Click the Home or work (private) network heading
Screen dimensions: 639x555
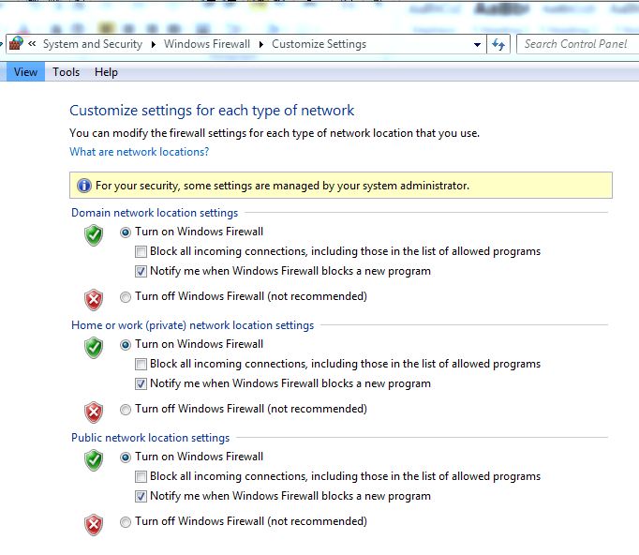click(192, 325)
